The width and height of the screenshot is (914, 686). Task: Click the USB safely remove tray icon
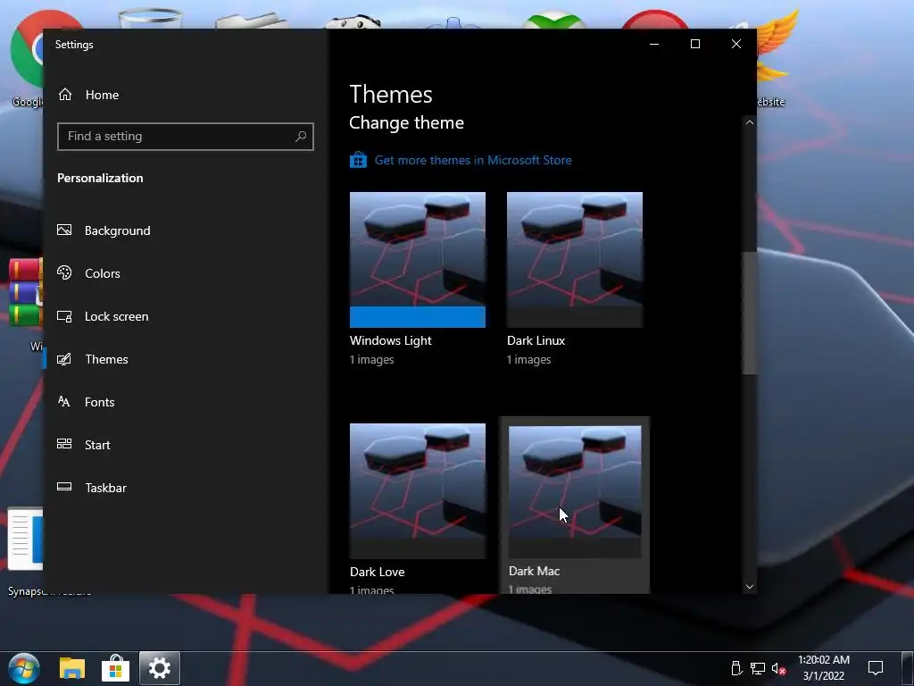coord(736,668)
